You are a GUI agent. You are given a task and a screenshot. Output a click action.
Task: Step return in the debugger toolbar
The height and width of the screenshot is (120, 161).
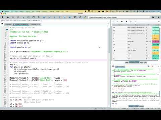click(59, 17)
